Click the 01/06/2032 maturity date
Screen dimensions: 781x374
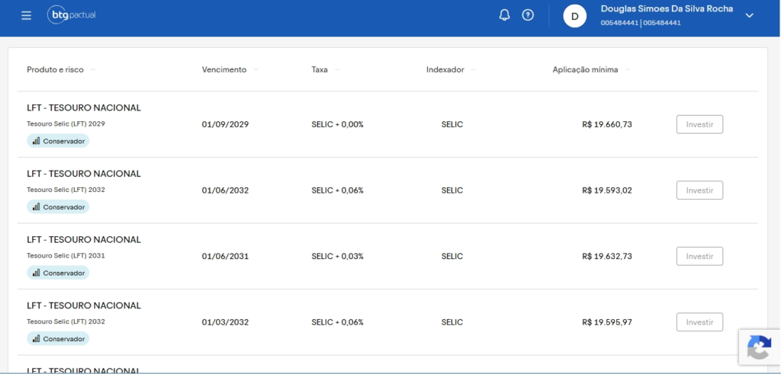click(x=225, y=190)
